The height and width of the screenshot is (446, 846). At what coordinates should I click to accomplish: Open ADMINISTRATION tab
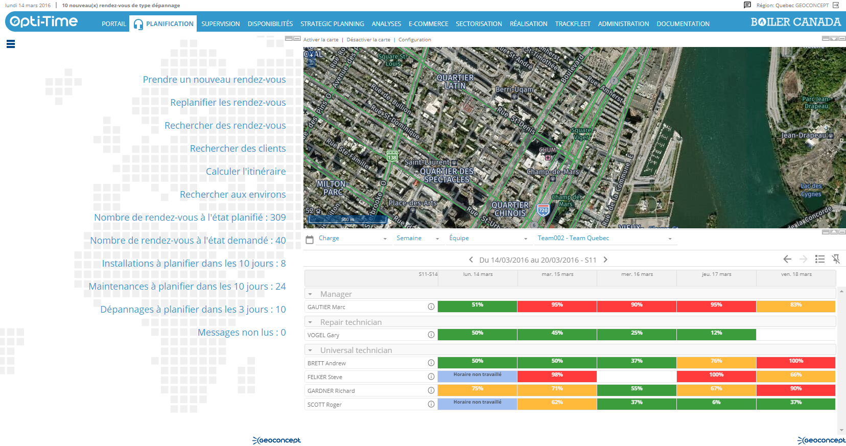(x=623, y=24)
